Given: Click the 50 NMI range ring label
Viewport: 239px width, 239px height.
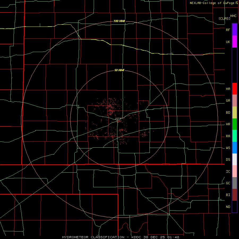Looking at the screenshot, I should 119,70.
